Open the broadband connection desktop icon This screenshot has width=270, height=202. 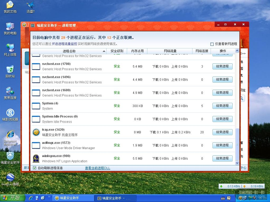pyautogui.click(x=10, y=93)
